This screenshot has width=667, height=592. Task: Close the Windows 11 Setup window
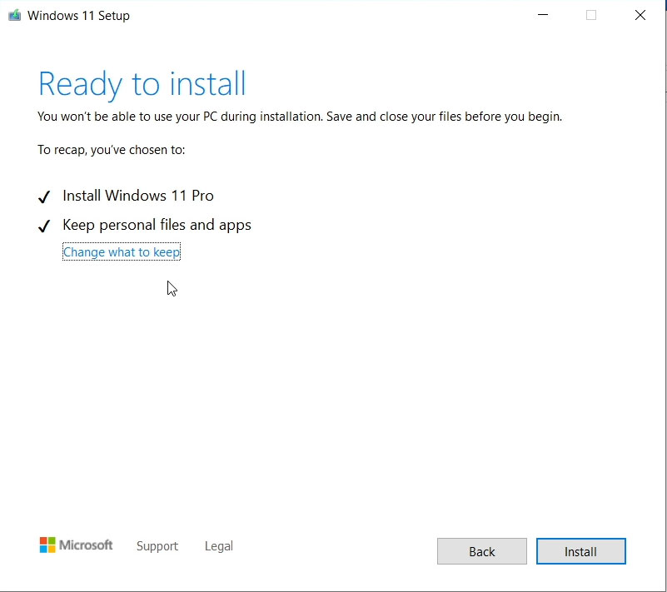tap(640, 15)
